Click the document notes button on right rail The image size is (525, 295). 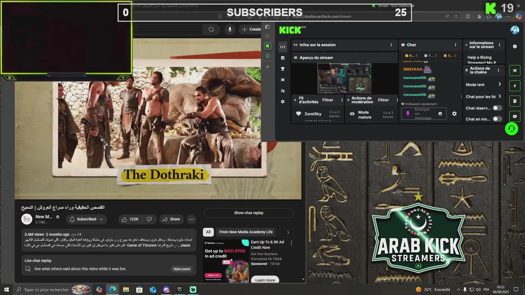[515, 101]
